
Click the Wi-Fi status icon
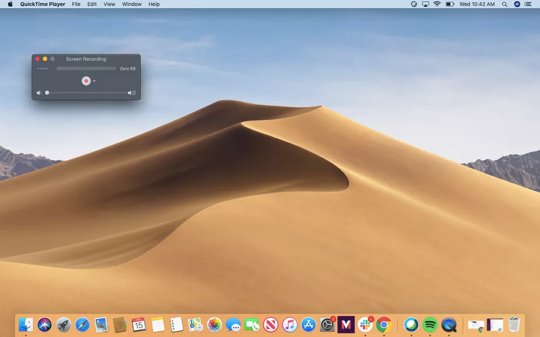click(437, 4)
